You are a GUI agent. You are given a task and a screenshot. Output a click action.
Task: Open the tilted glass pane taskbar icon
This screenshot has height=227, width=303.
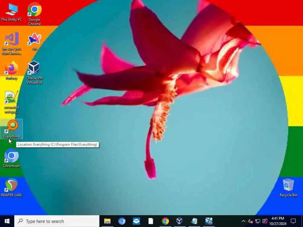(194, 221)
